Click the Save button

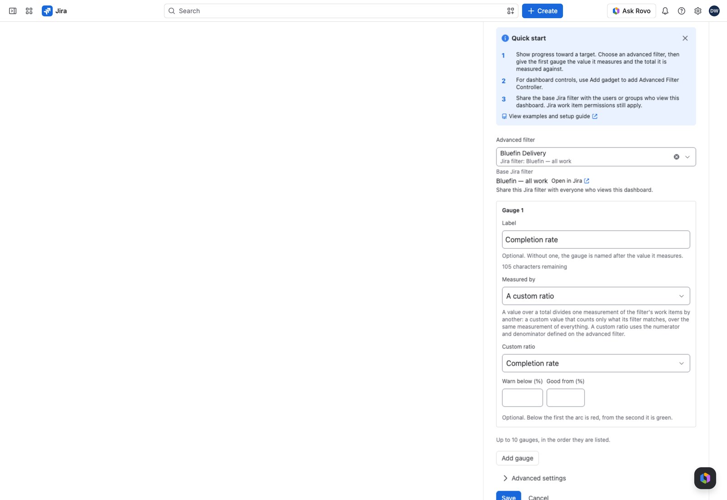tap(508, 496)
